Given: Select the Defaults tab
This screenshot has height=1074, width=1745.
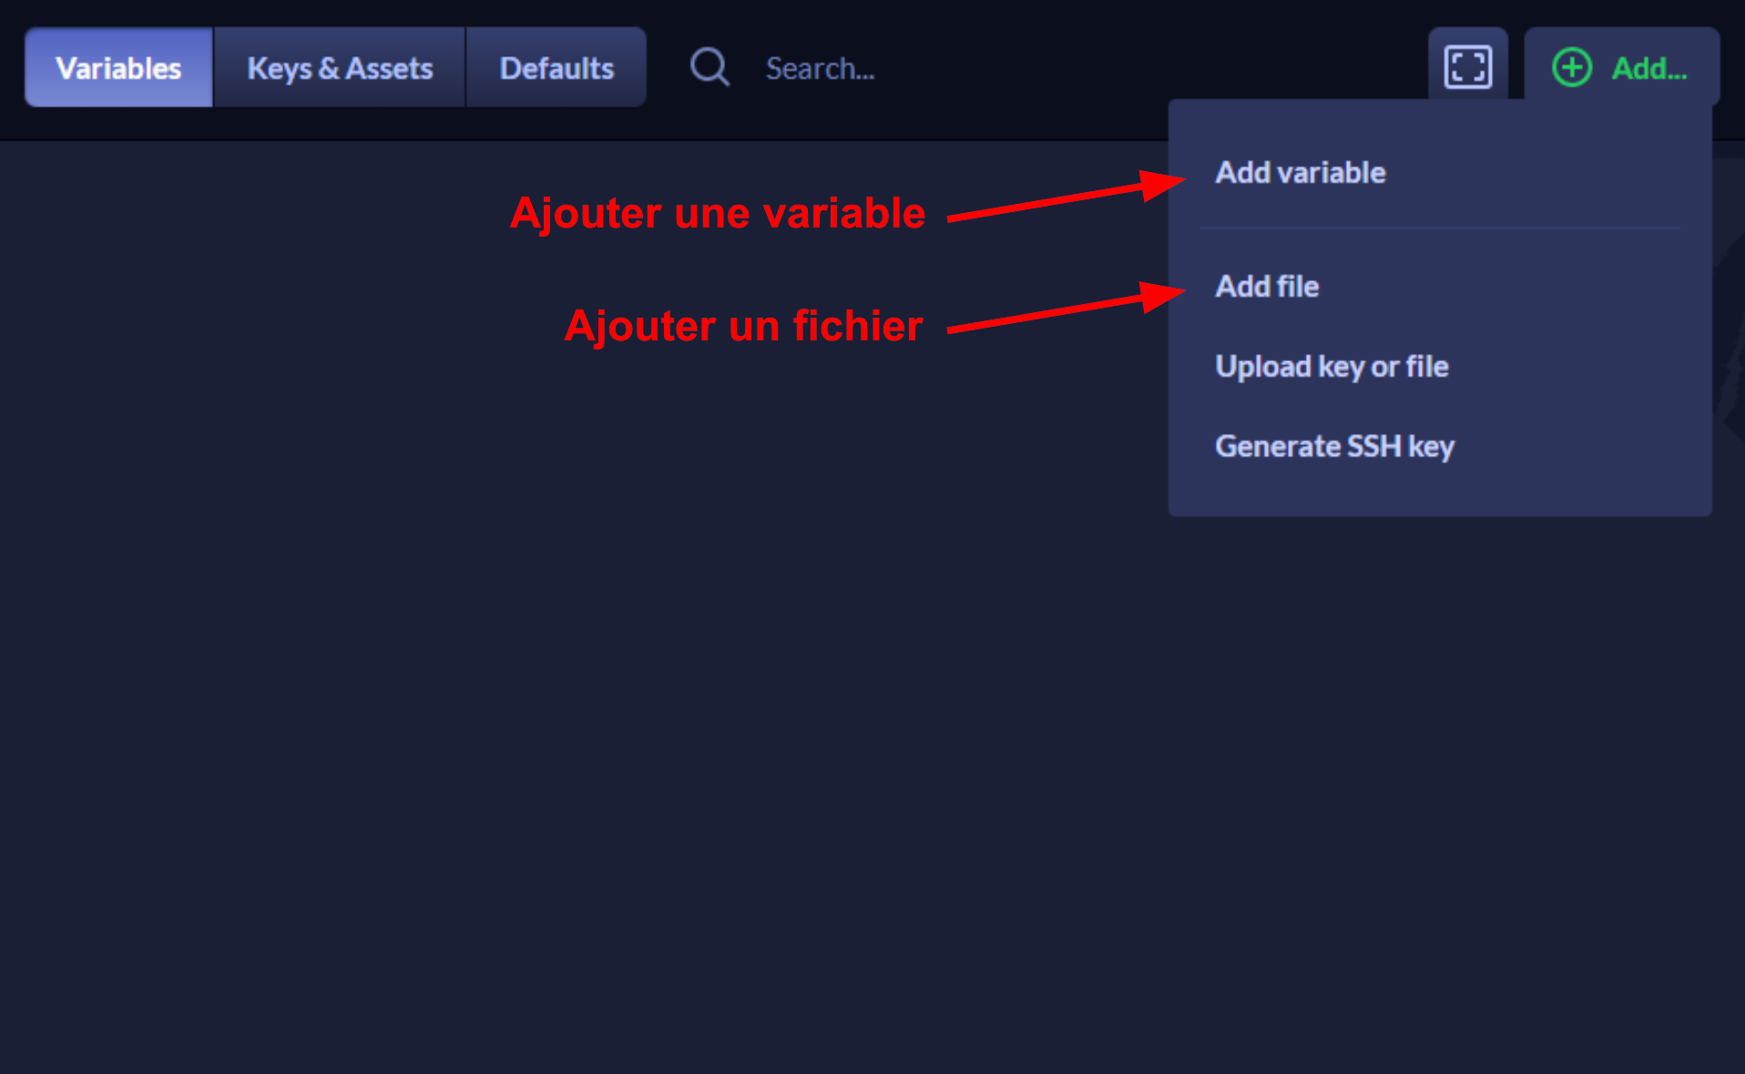Looking at the screenshot, I should pyautogui.click(x=556, y=68).
